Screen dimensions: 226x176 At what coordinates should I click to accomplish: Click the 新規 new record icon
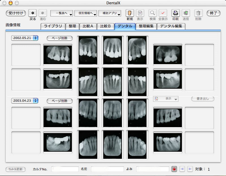130,13
